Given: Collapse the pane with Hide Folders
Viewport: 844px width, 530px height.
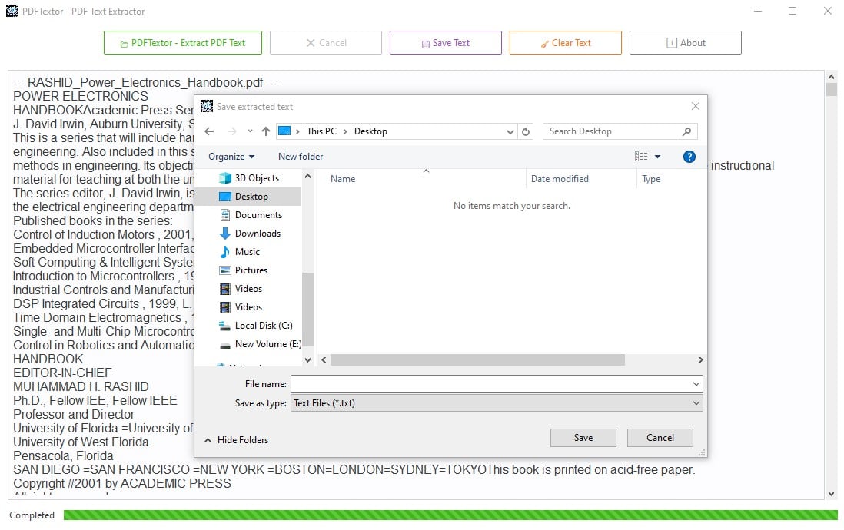Looking at the screenshot, I should [236, 439].
